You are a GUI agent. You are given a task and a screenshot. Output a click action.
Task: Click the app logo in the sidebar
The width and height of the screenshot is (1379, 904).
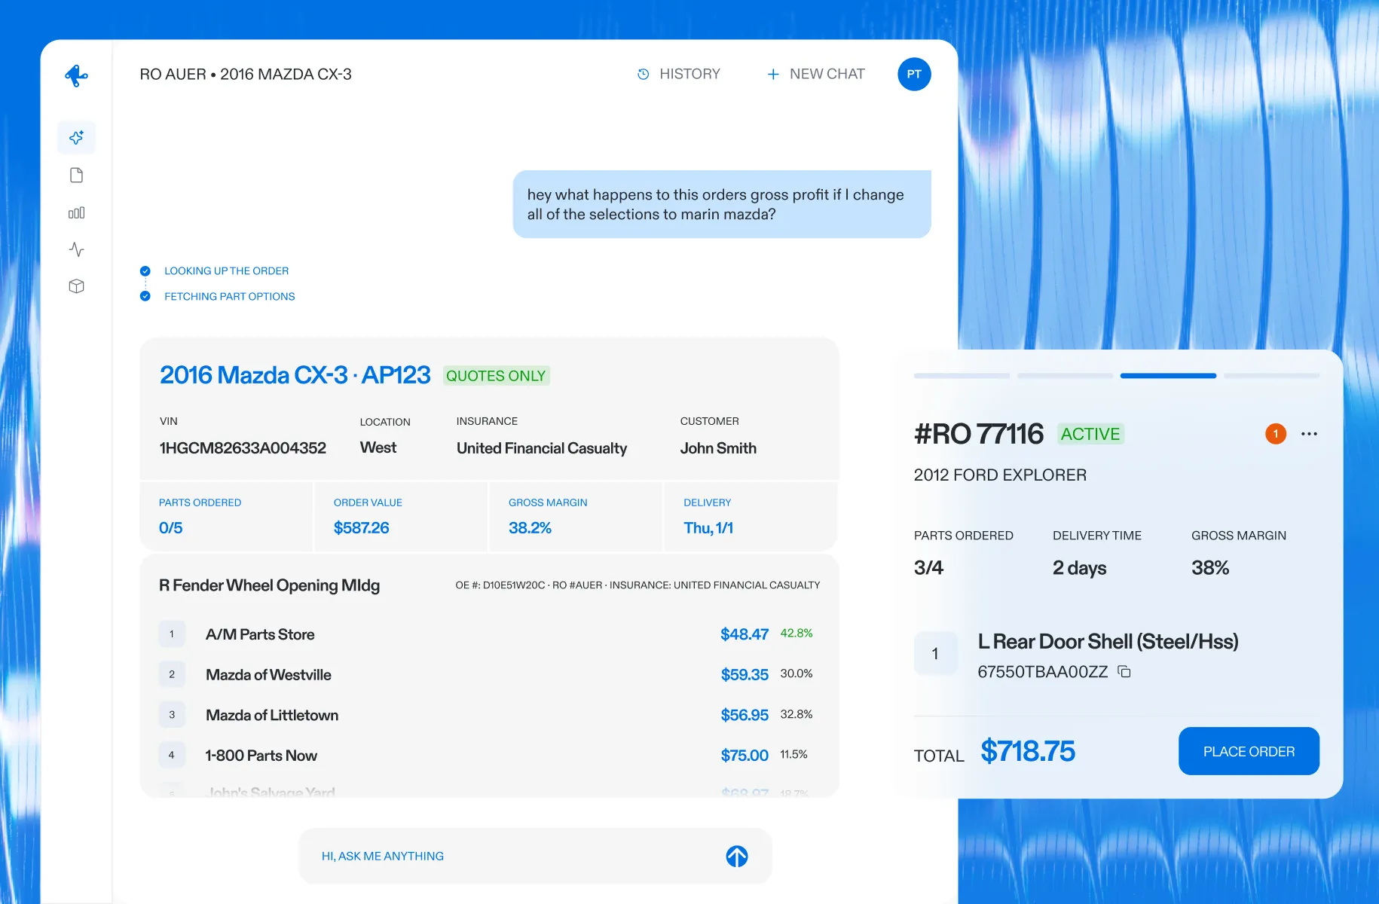click(x=76, y=75)
